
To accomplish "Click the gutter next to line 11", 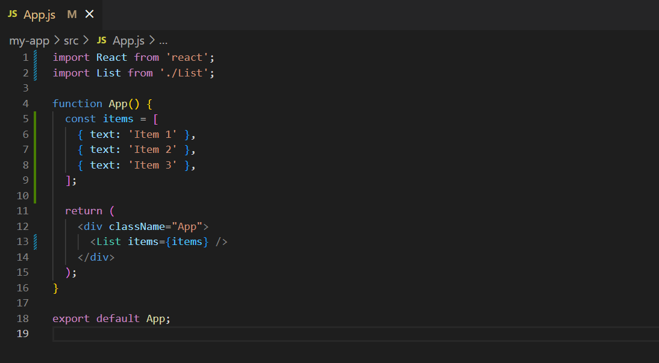I will (36, 211).
